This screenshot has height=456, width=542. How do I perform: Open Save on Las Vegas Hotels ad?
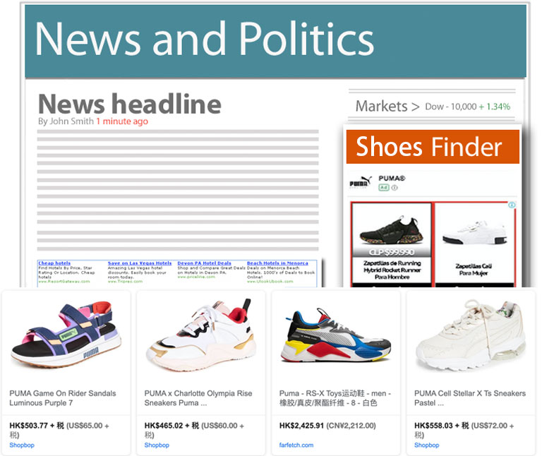click(140, 263)
